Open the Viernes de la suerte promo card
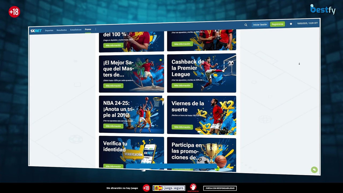 coord(202,115)
